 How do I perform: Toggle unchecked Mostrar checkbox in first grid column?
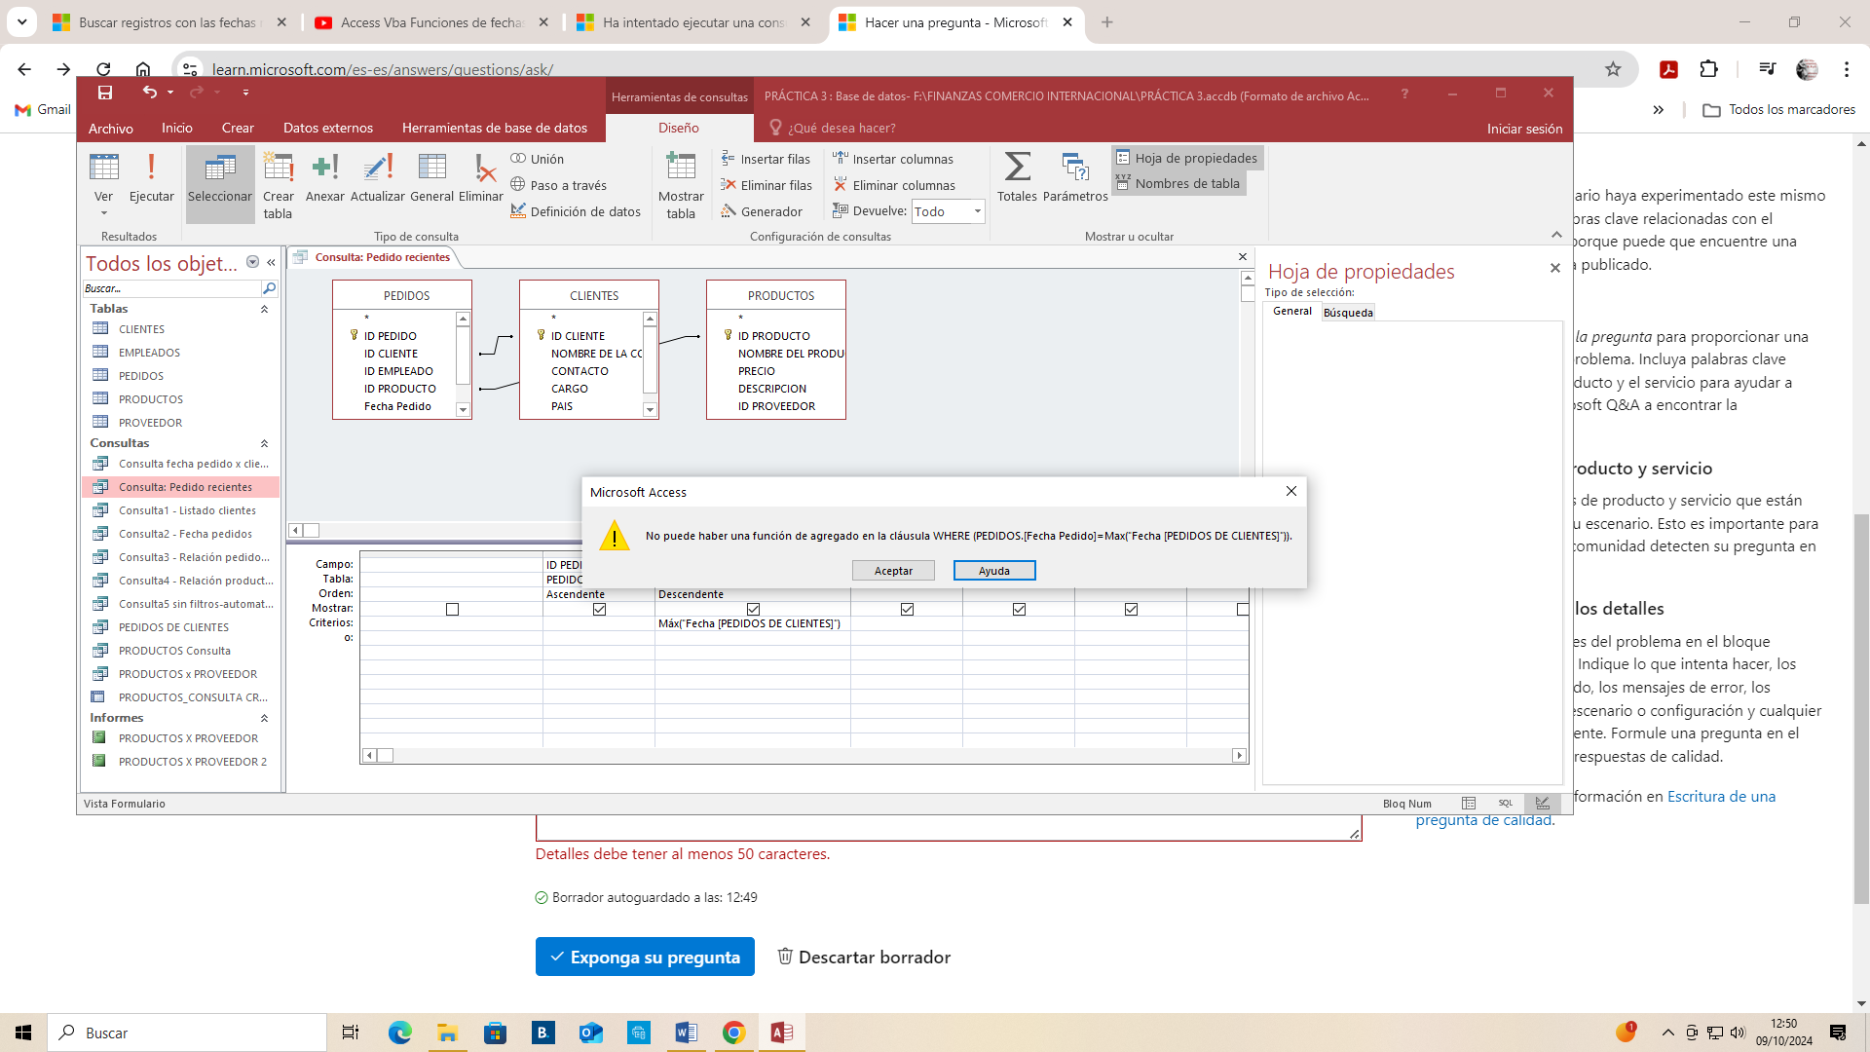[452, 609]
